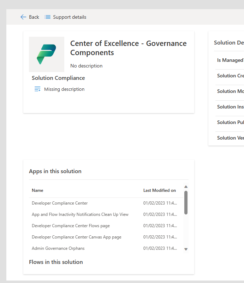244x283 pixels.
Task: Click the blue Back arrow icon
Action: (23, 17)
